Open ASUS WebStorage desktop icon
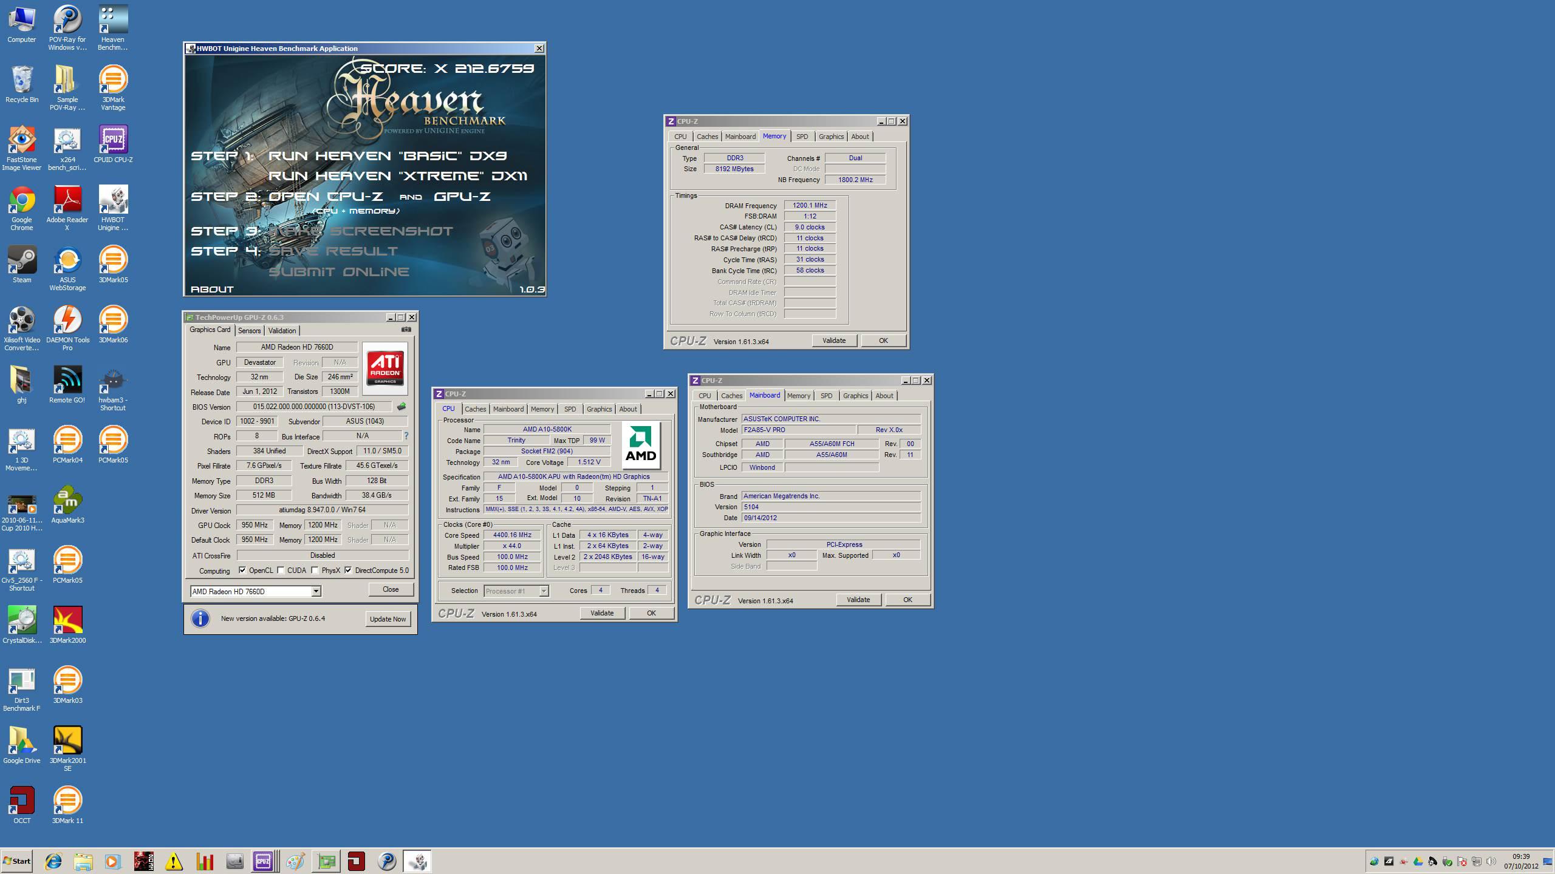This screenshot has height=874, width=1555. [x=67, y=268]
